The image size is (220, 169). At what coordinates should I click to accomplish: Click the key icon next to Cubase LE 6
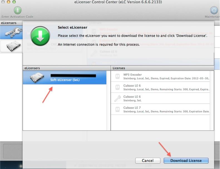(117, 98)
